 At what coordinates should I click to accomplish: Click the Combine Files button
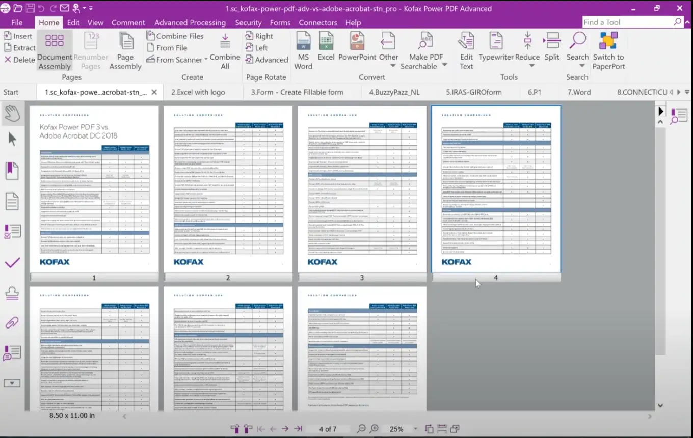(175, 36)
